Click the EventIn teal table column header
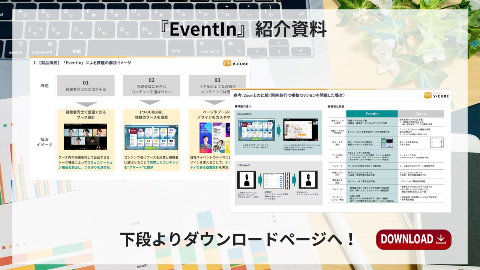This screenshot has width=480, height=270. 372,114
